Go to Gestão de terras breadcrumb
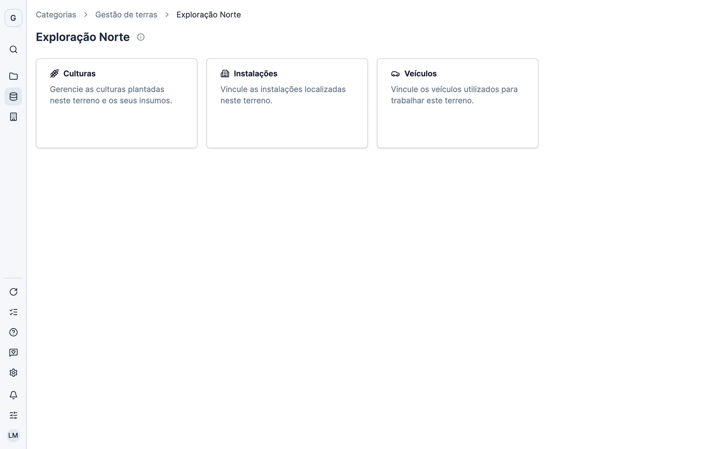 tap(126, 15)
